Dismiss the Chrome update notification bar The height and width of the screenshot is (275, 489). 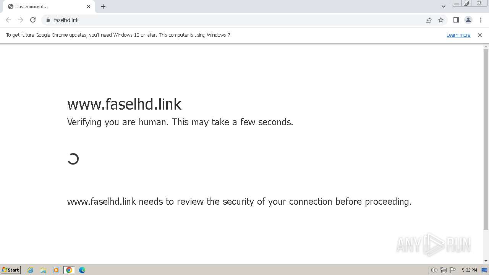[x=480, y=35]
